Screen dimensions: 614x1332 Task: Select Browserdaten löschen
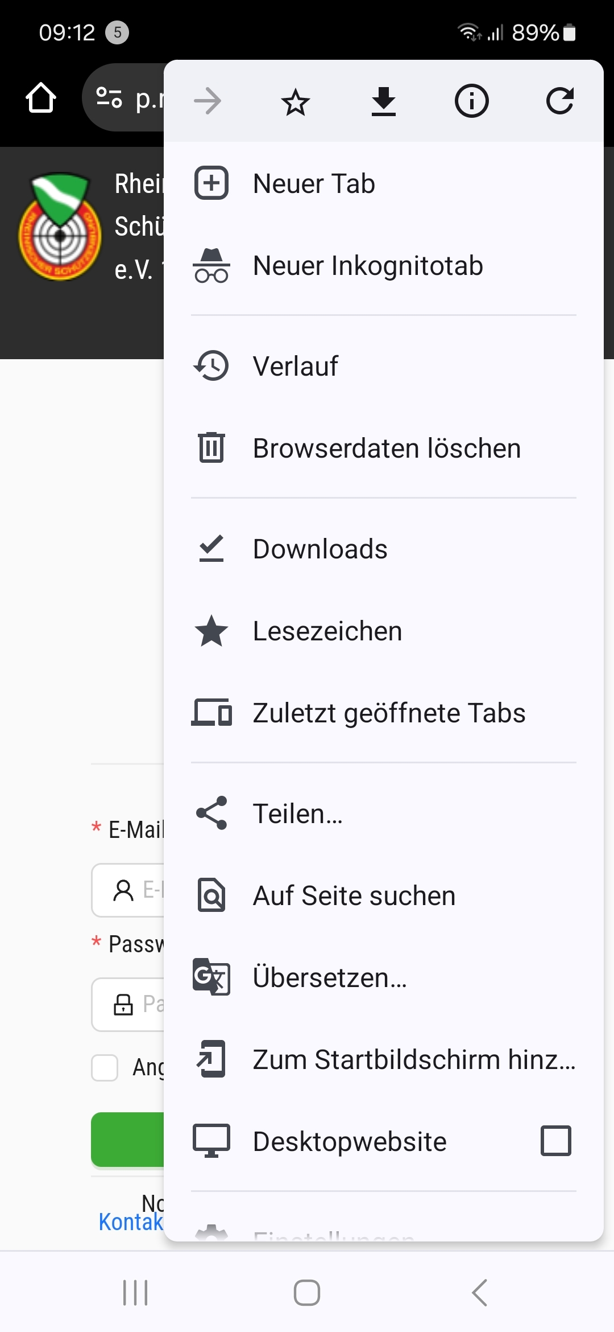pyautogui.click(x=384, y=448)
